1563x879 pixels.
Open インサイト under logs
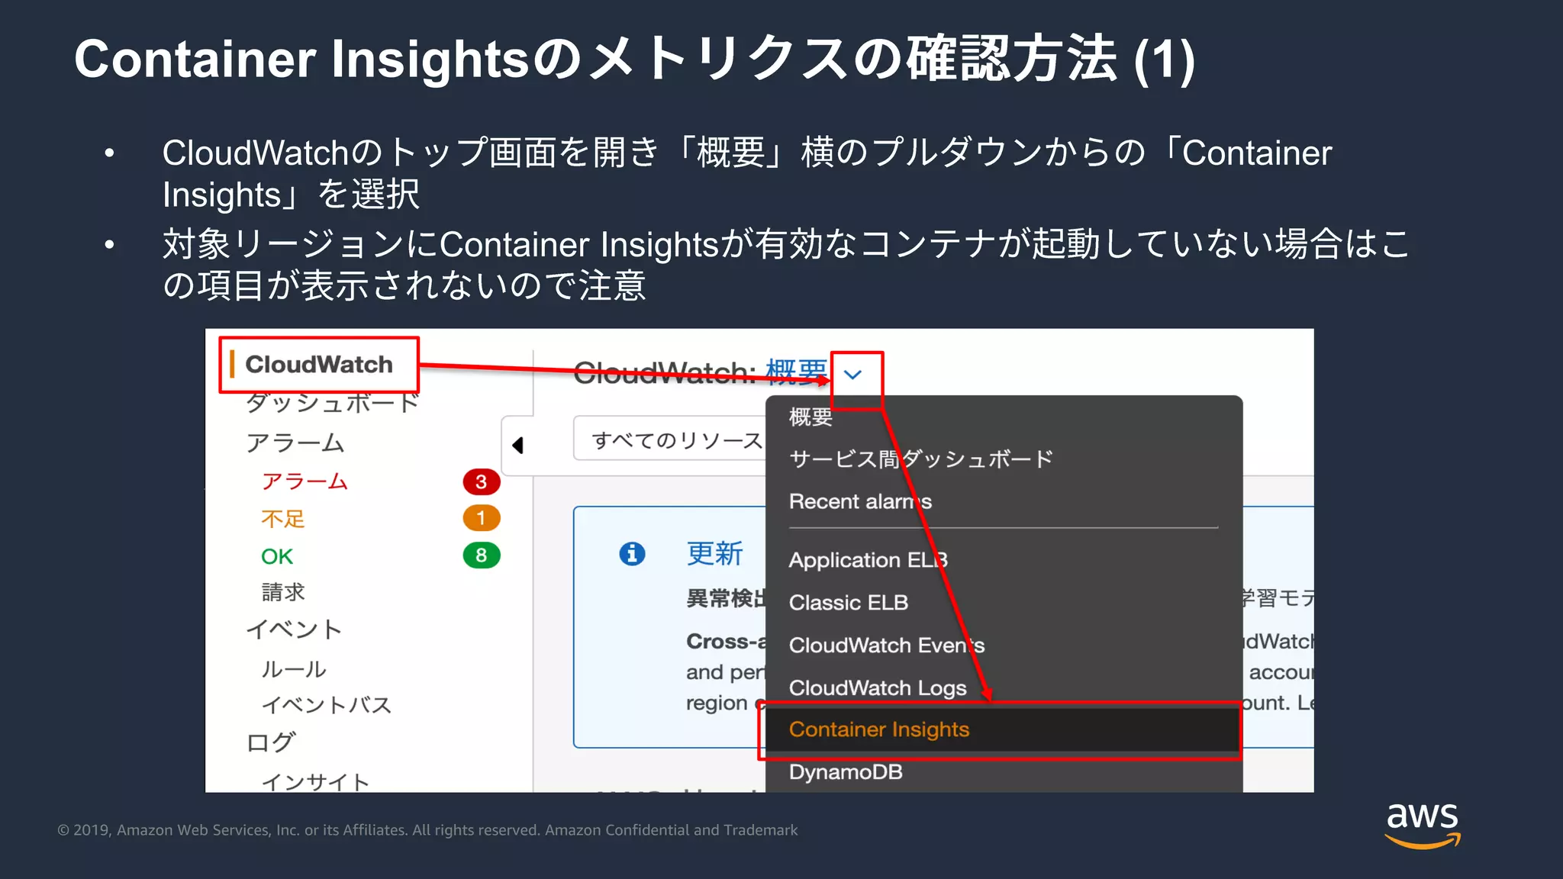click(316, 781)
